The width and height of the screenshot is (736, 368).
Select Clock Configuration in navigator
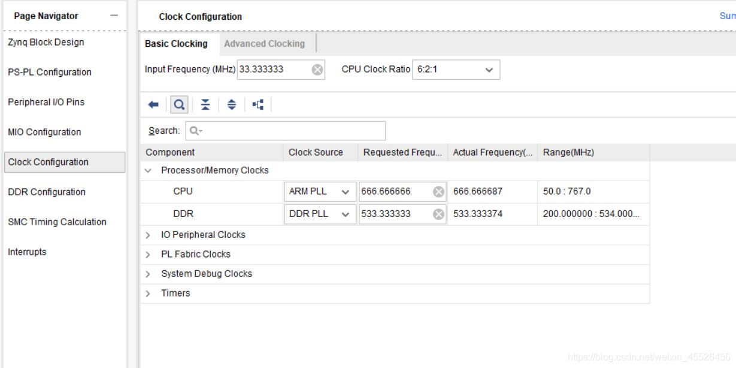click(64, 162)
